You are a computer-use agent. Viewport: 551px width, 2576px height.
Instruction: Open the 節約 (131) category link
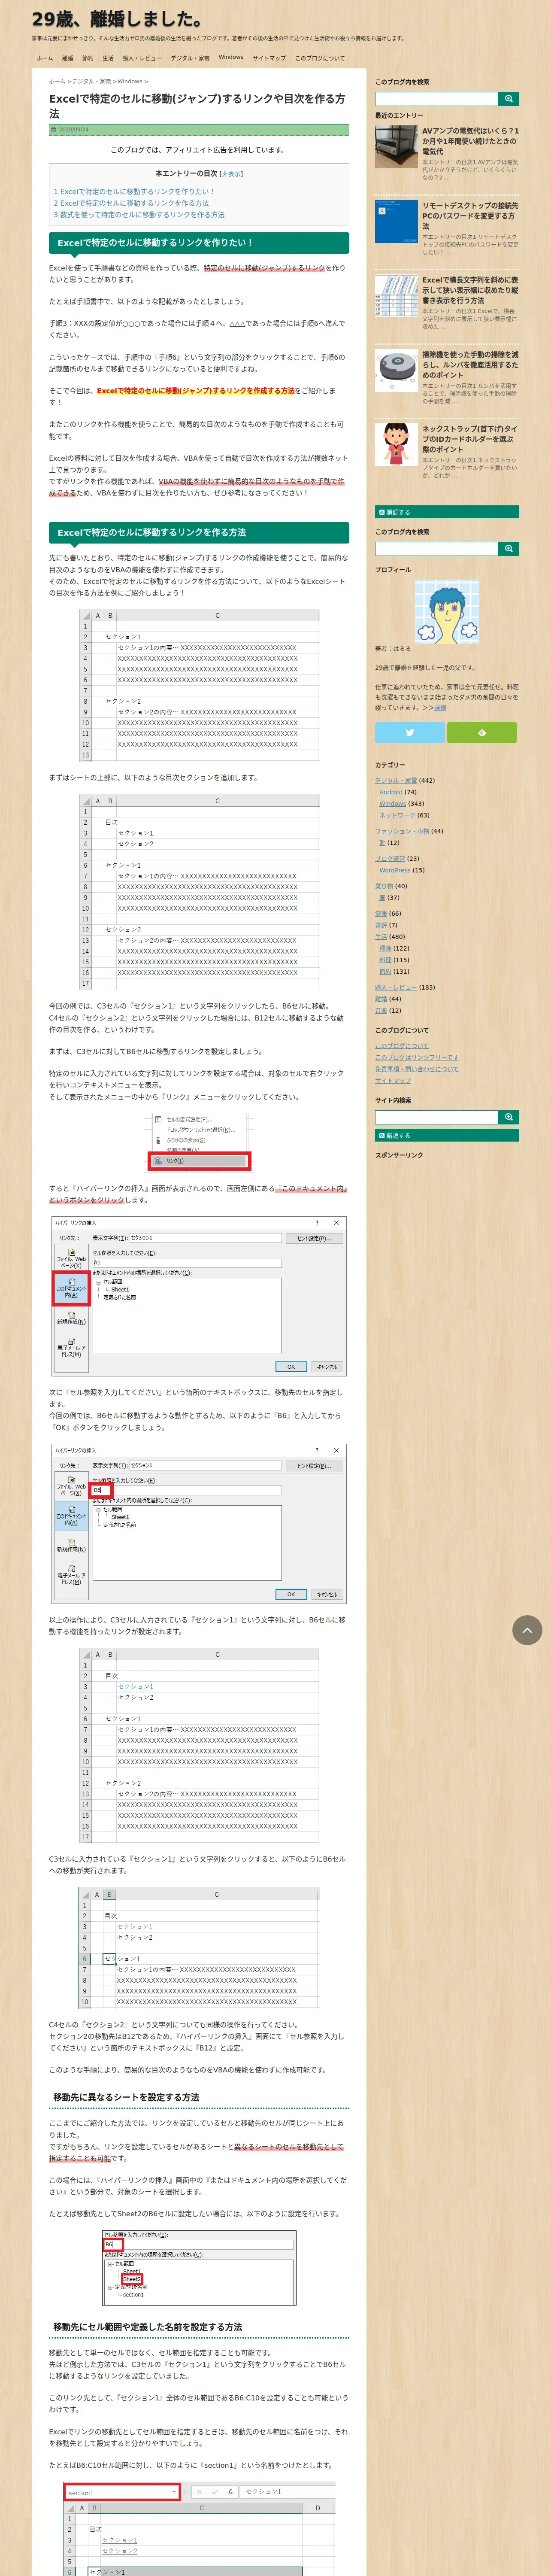pos(385,972)
